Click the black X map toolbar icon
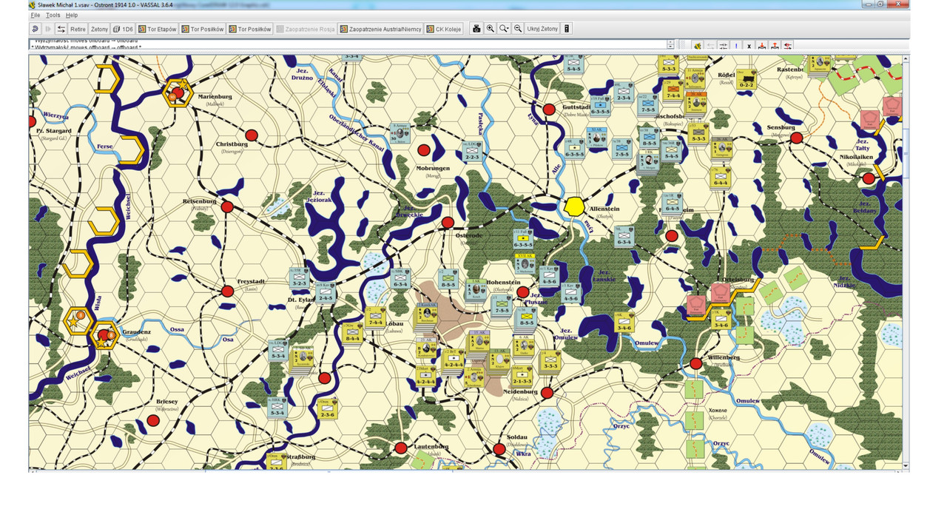This screenshot has width=947, height=512. point(749,46)
